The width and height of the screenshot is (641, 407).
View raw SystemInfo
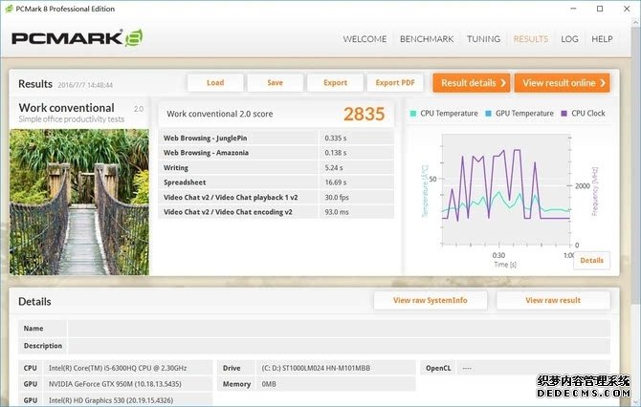(x=431, y=300)
